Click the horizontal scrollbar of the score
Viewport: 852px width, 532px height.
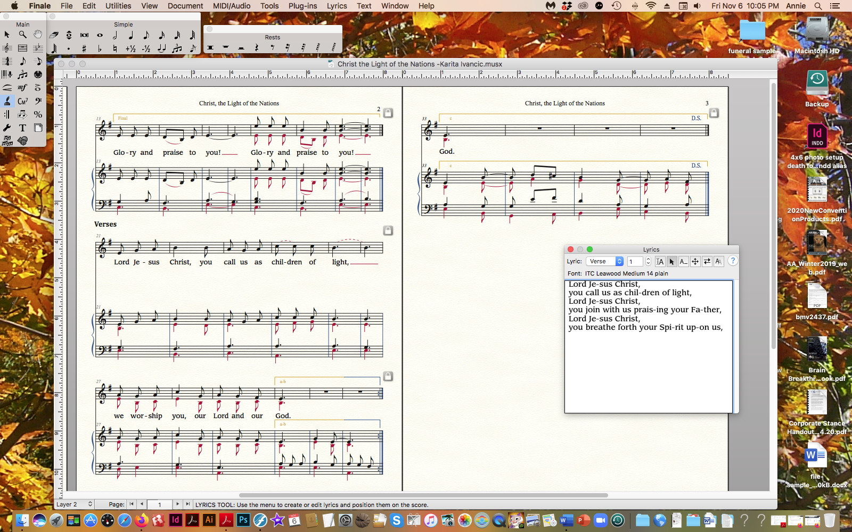(423, 495)
